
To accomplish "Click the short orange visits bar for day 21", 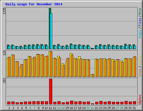I will pyautogui.click(x=93, y=75).
